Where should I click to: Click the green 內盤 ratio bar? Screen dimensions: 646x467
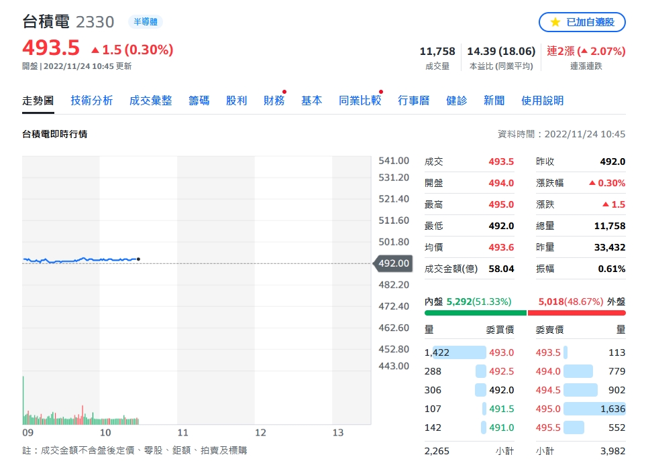pos(476,313)
